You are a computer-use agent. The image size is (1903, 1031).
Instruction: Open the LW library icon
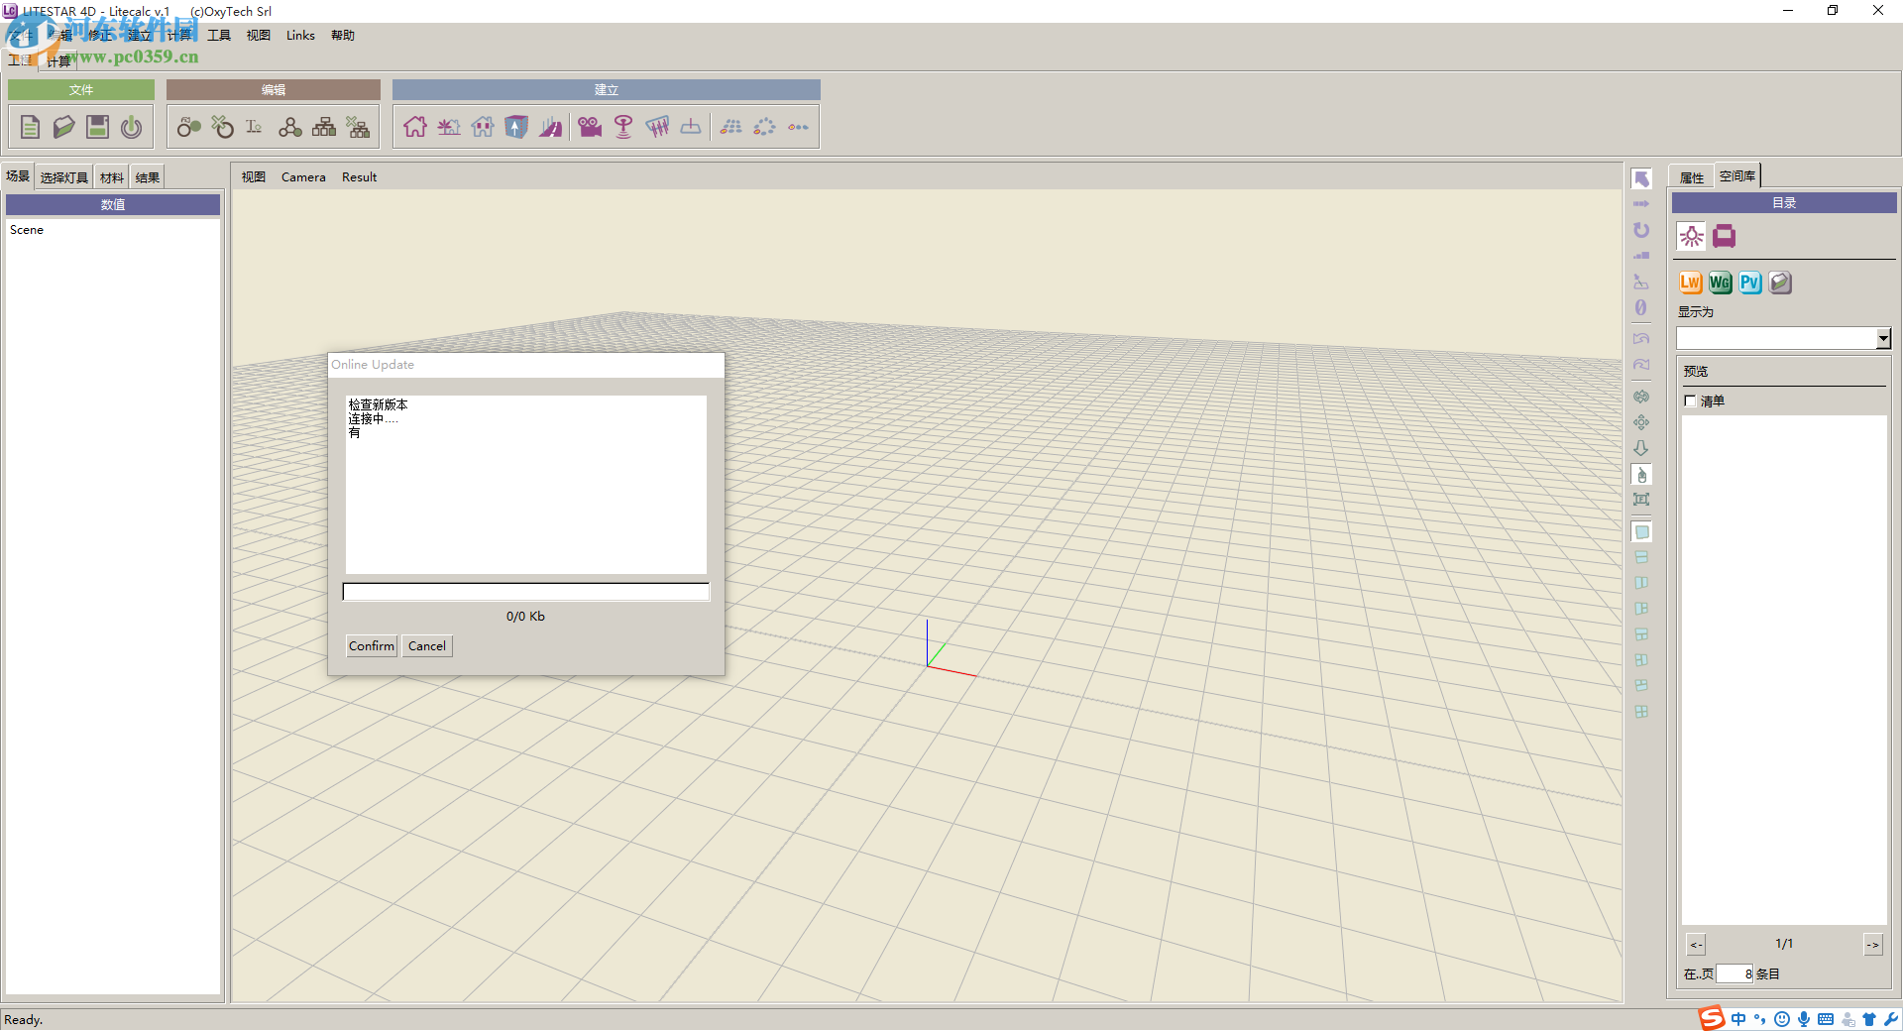1690,283
